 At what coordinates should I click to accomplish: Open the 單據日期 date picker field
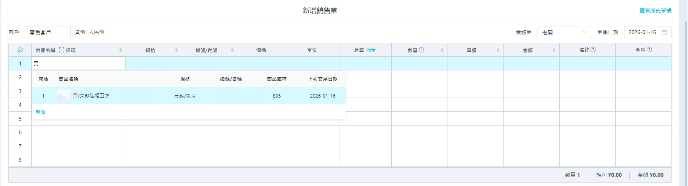(643, 32)
